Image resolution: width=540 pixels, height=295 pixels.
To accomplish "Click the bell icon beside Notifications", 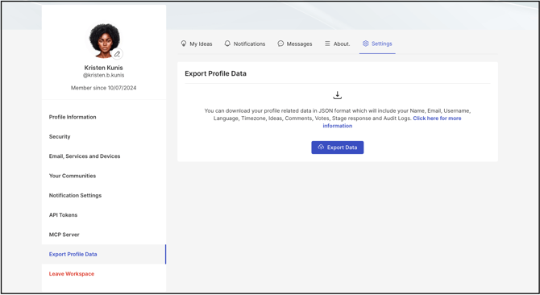I will tap(227, 44).
